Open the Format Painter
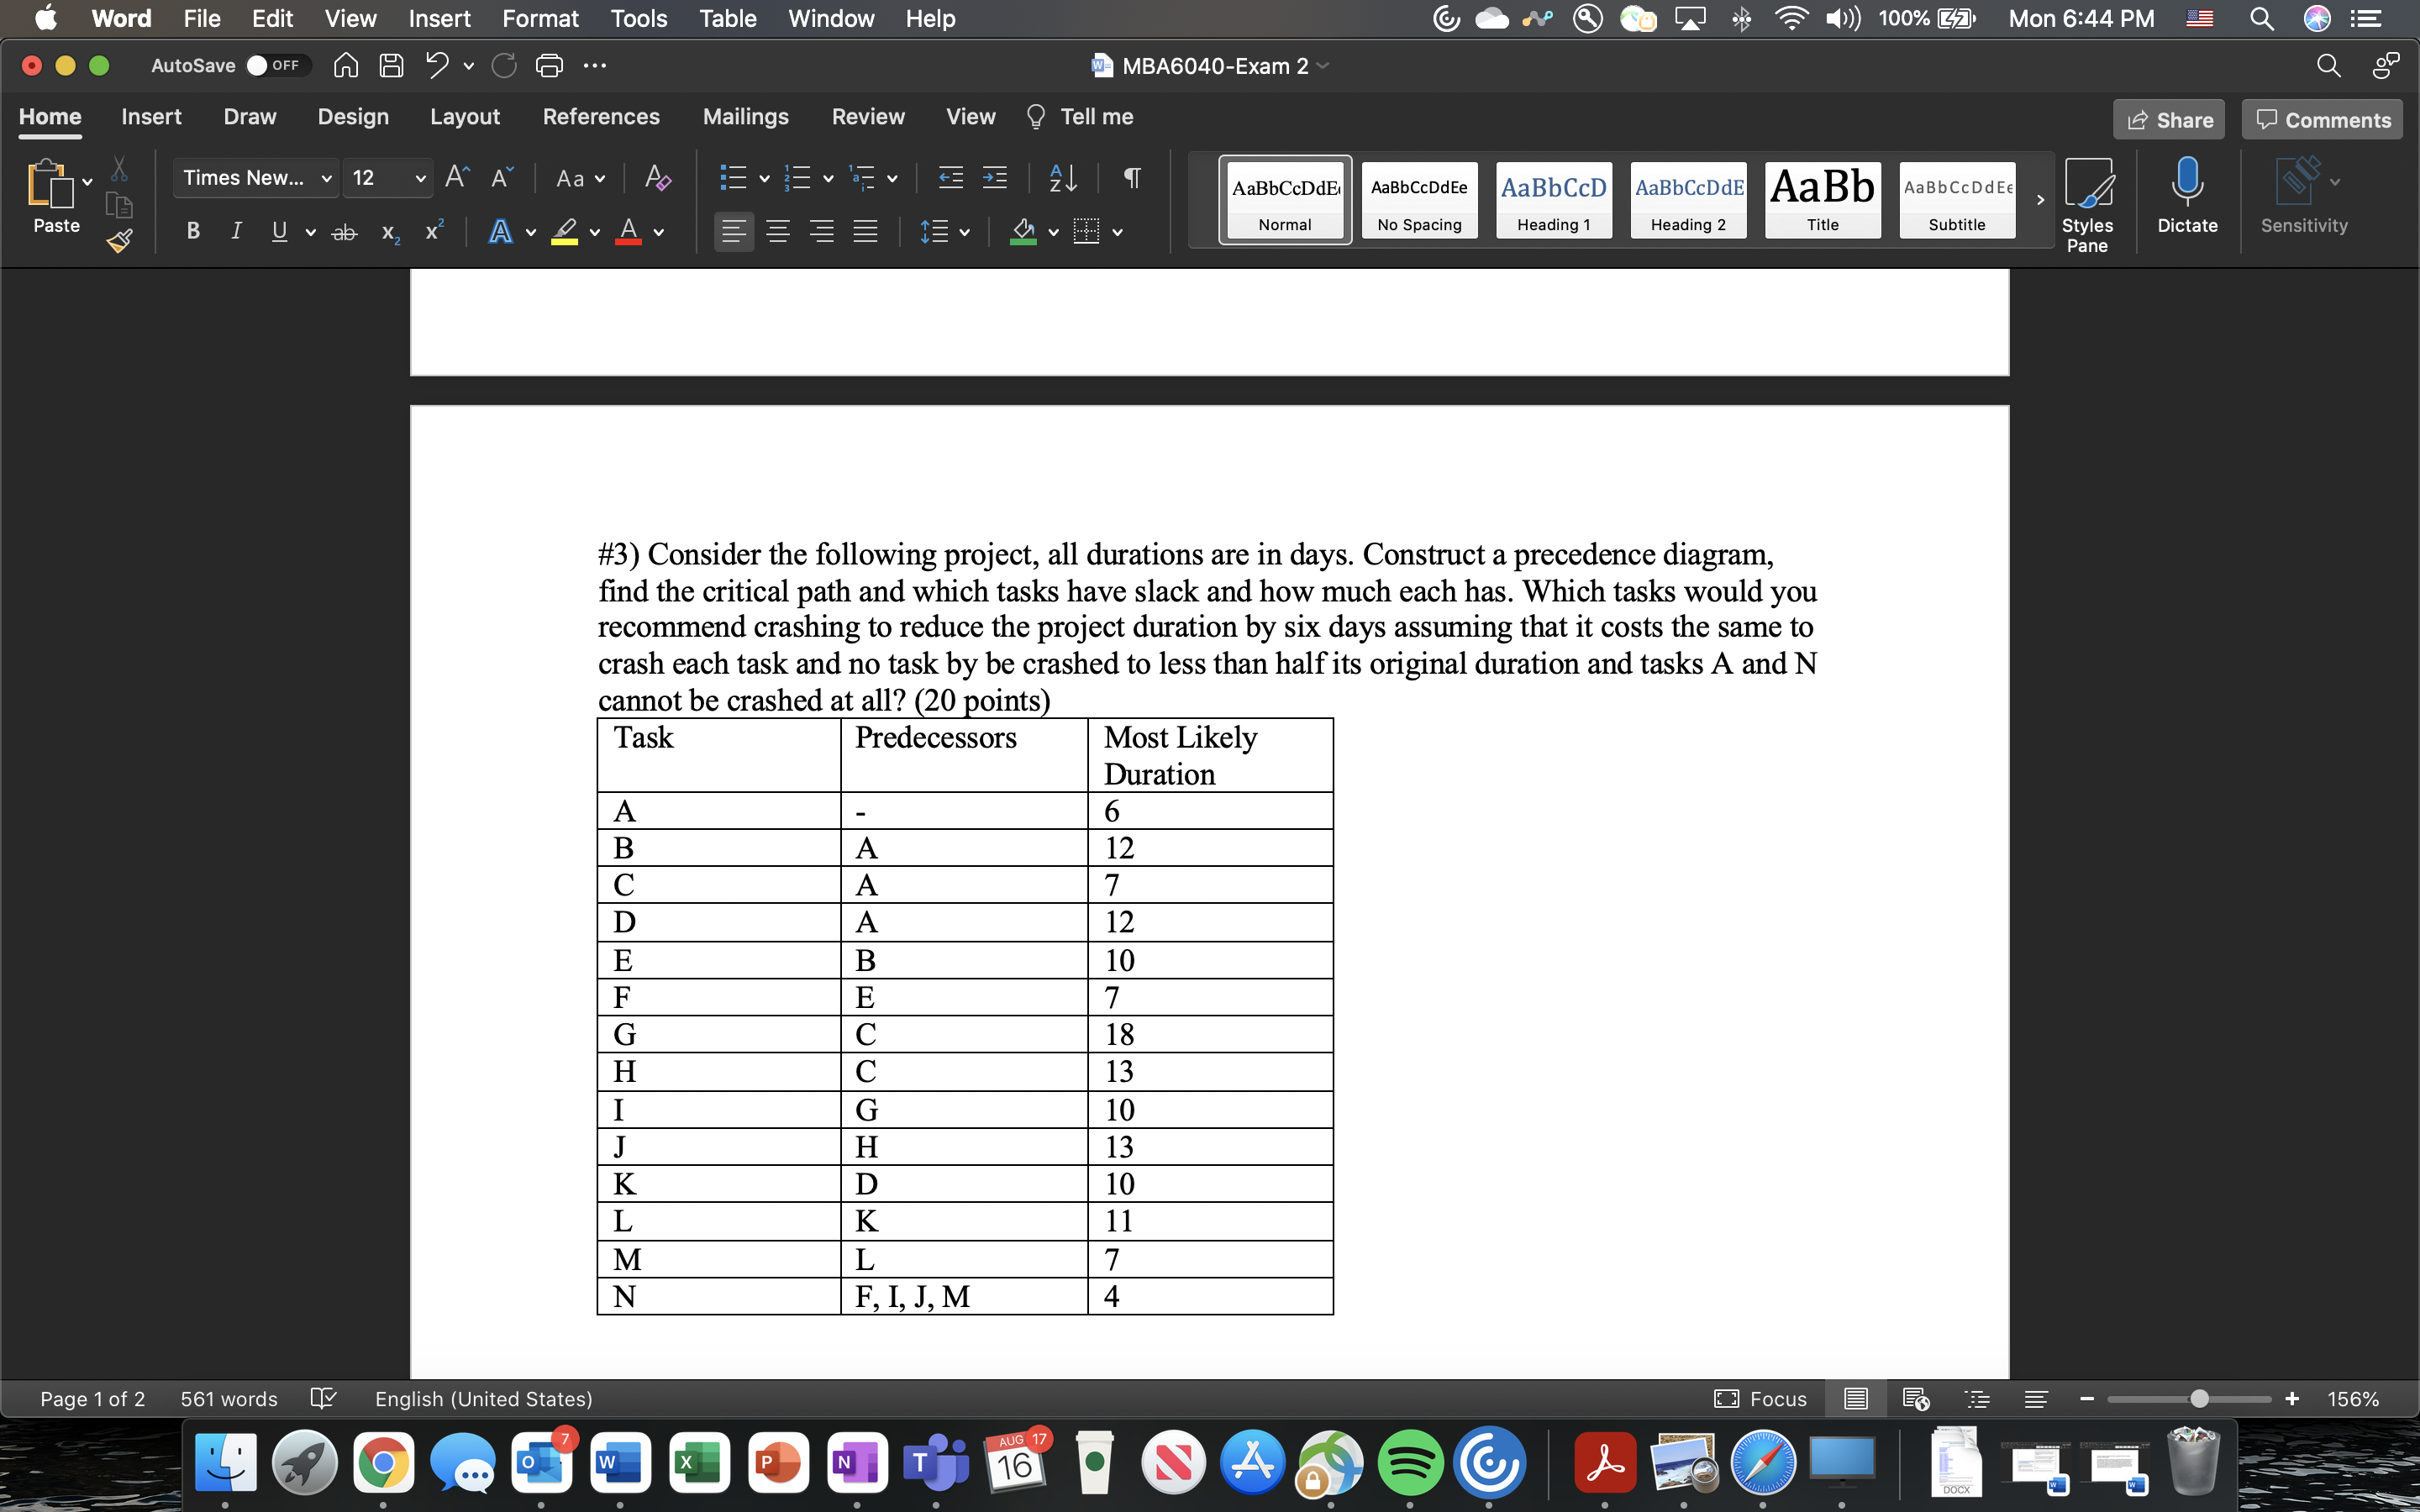2420x1512 pixels. tap(119, 240)
